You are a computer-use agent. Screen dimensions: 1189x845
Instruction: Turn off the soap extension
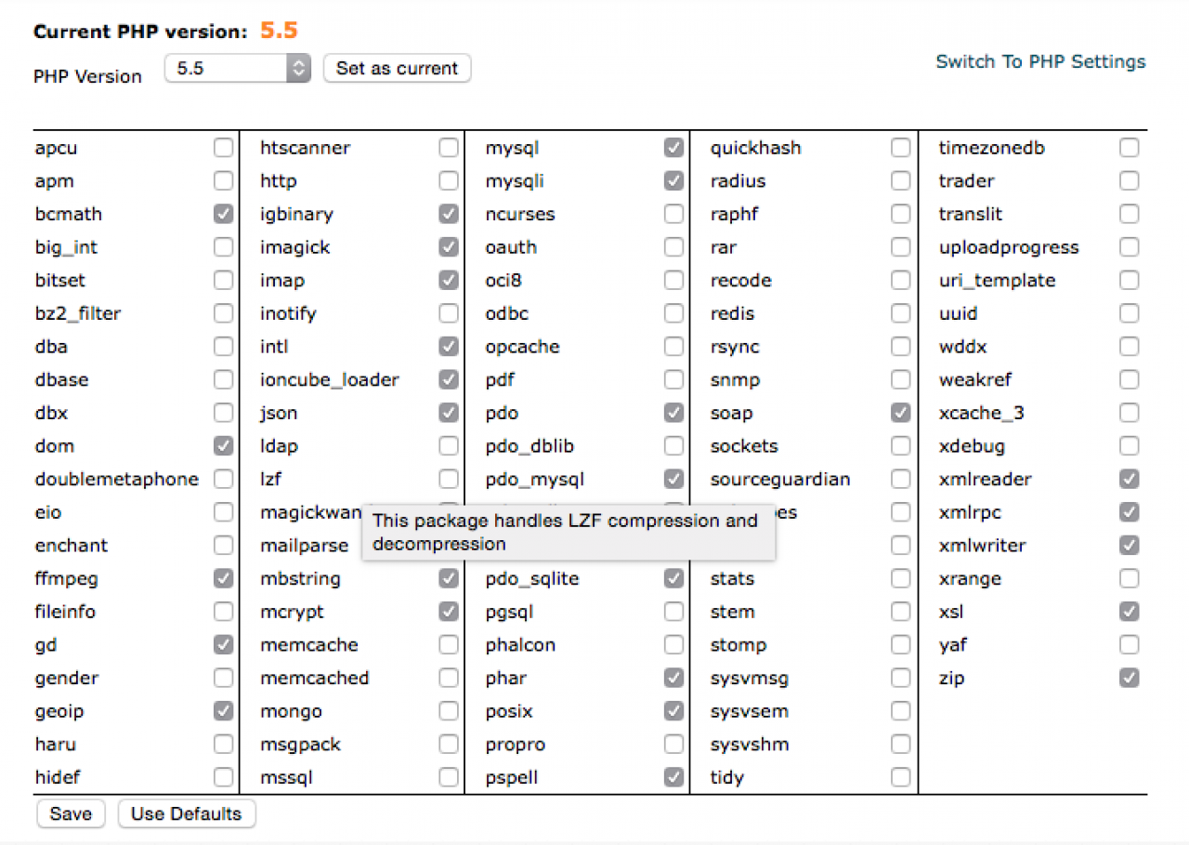[900, 413]
